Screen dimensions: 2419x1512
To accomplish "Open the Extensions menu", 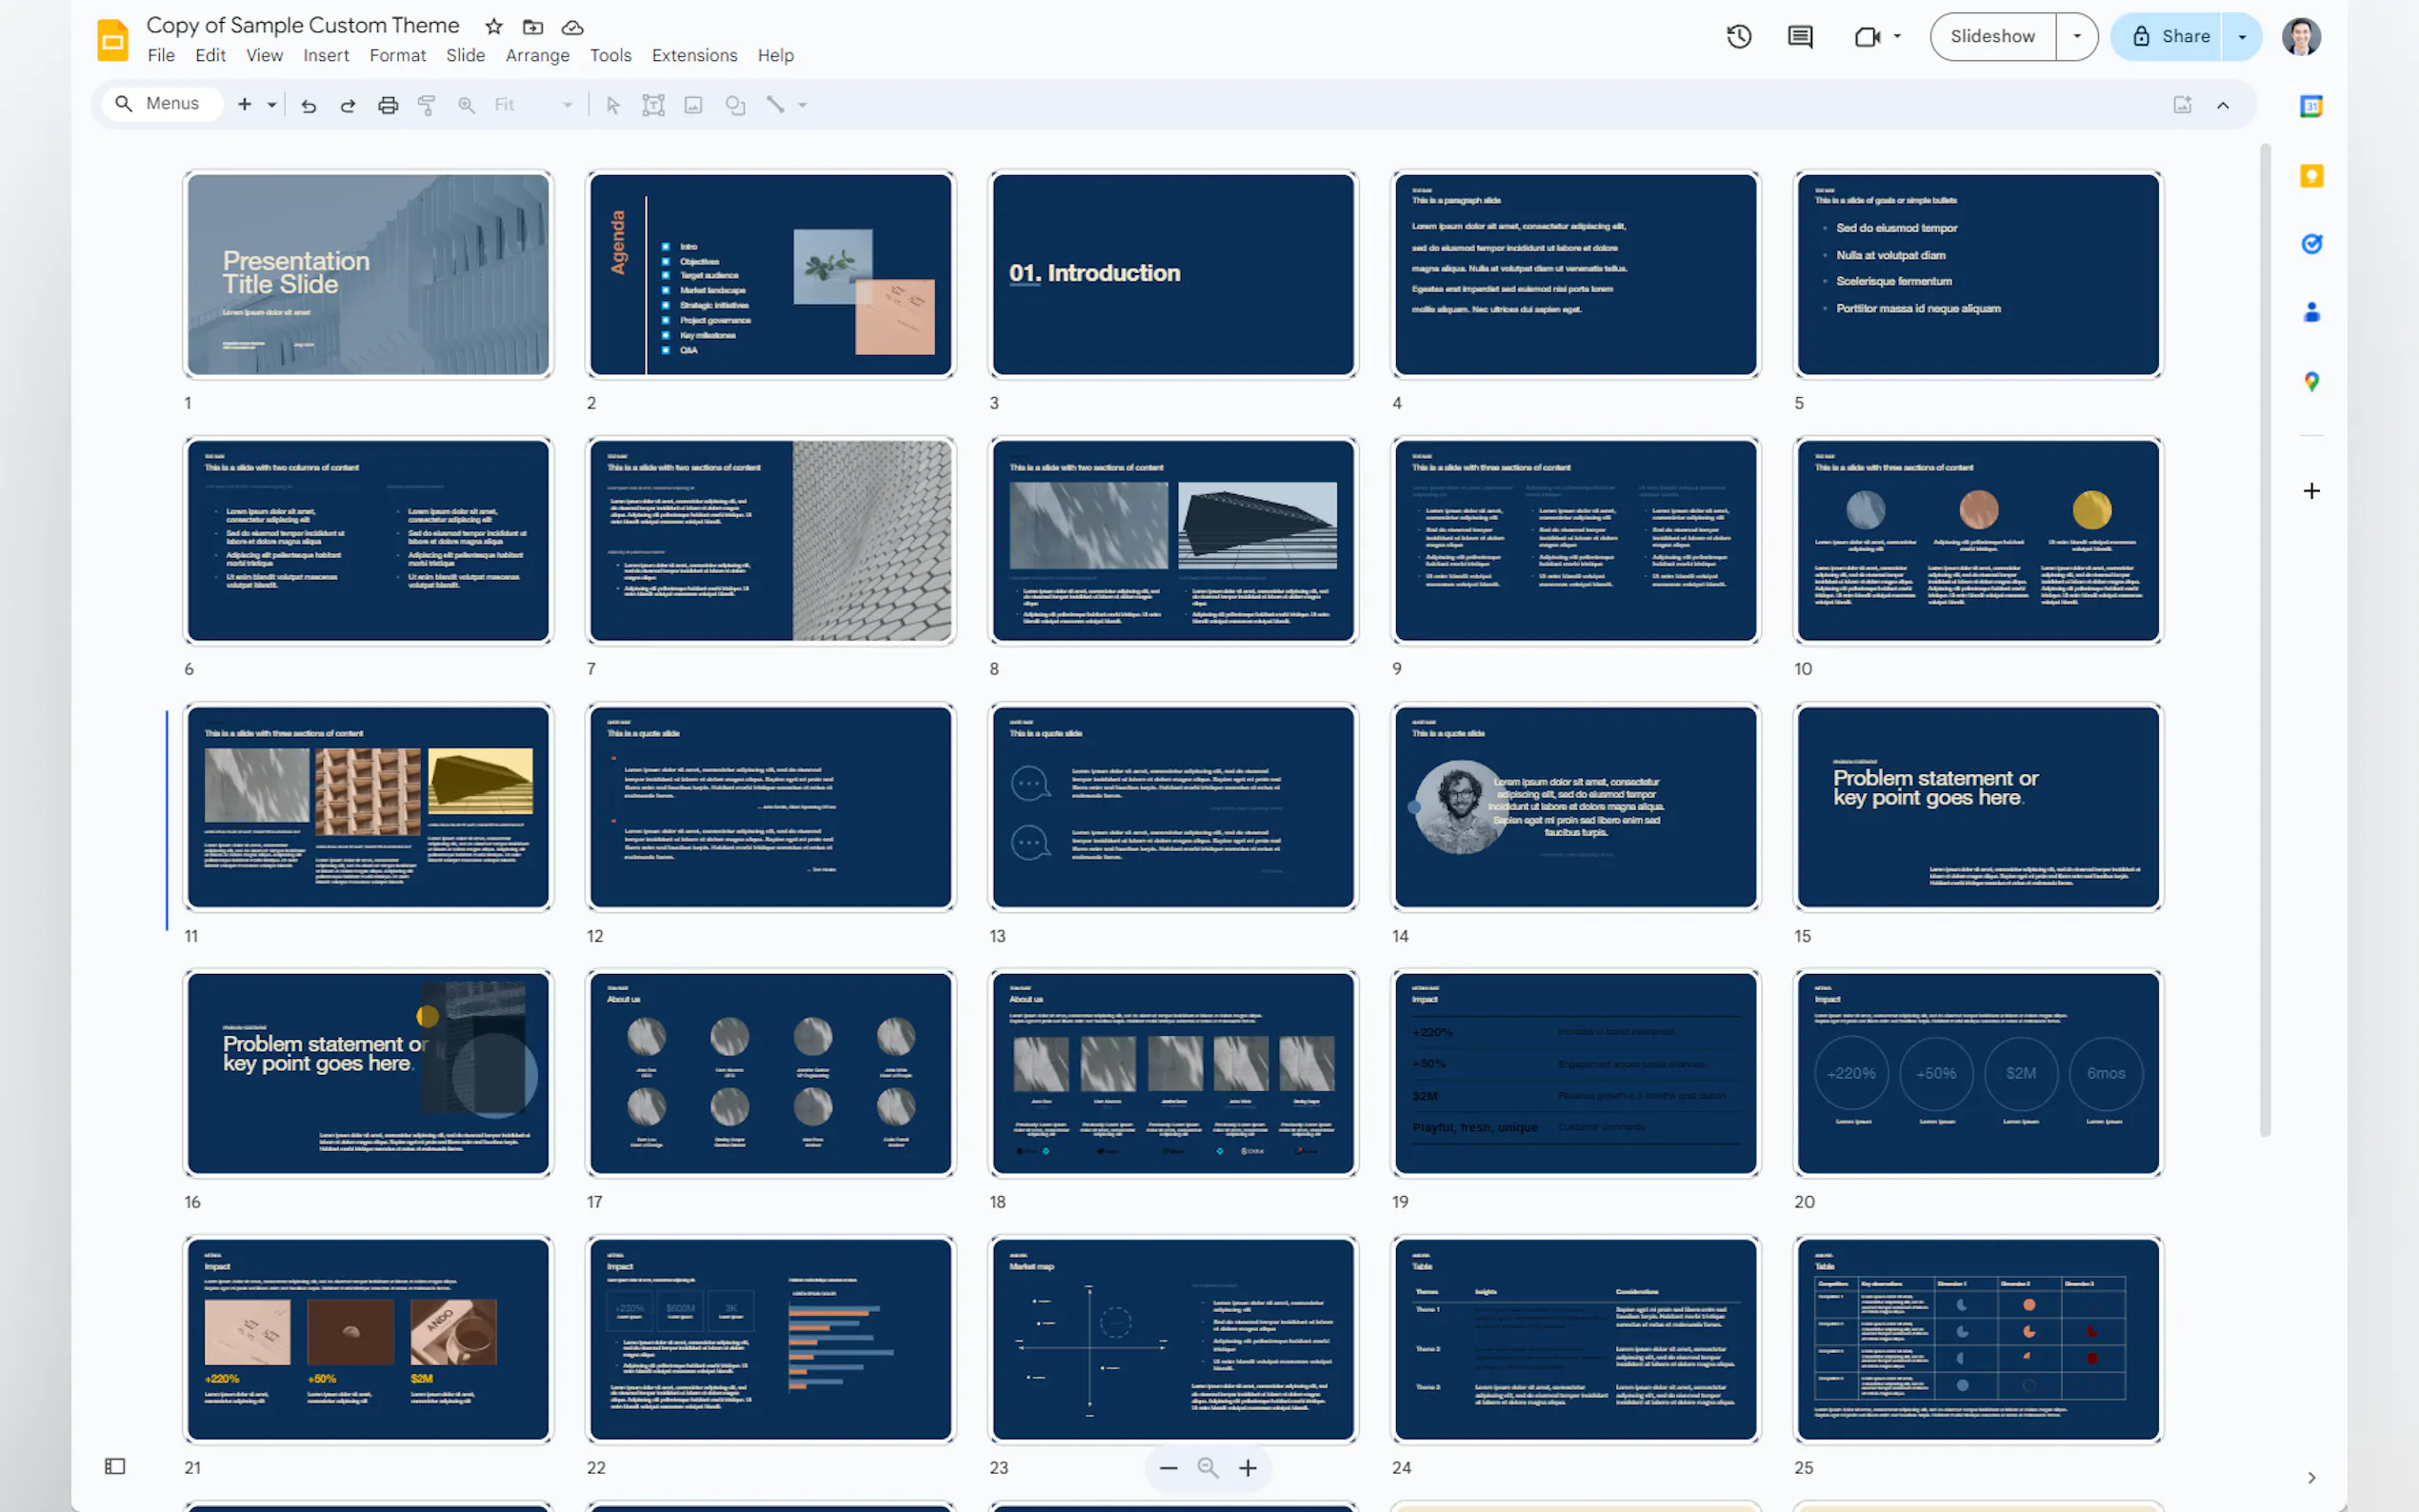I will click(694, 55).
